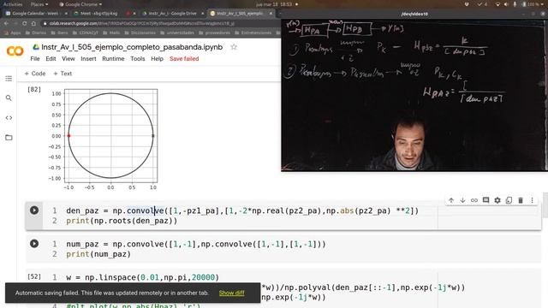Open cell editor settings gear

click(497, 200)
